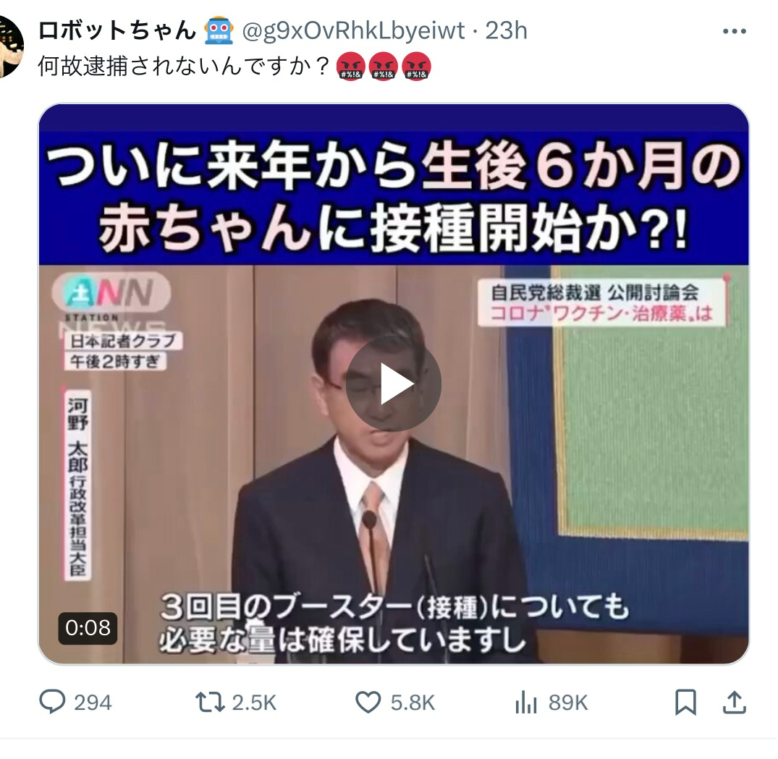Open the post via 23h timestamp
The image size is (778, 759).
pos(506,31)
